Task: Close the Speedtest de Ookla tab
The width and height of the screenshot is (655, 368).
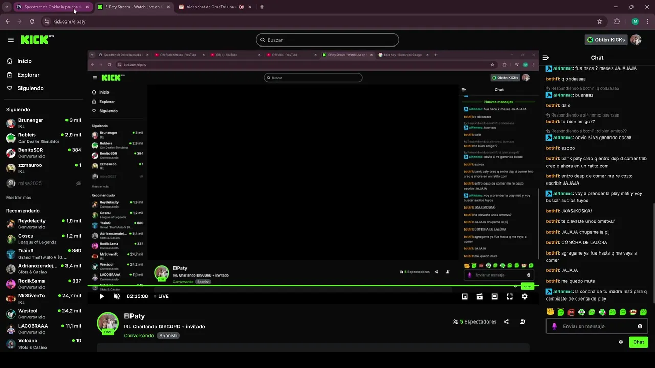Action: pyautogui.click(x=87, y=7)
